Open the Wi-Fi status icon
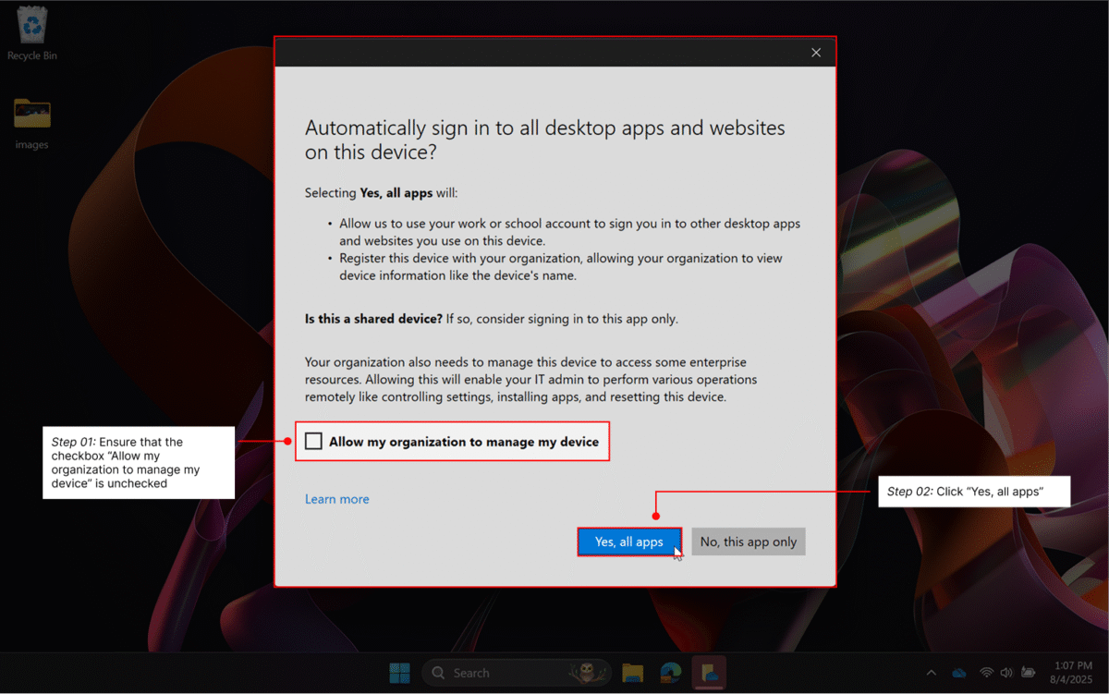This screenshot has width=1109, height=694. (x=983, y=672)
